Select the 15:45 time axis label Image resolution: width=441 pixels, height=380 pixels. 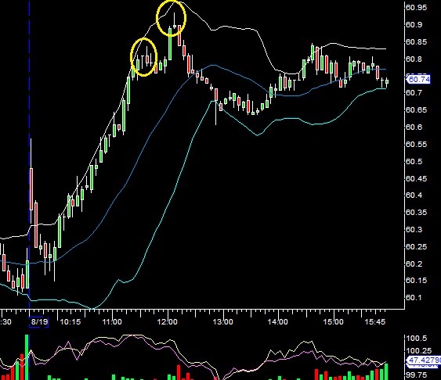point(375,322)
